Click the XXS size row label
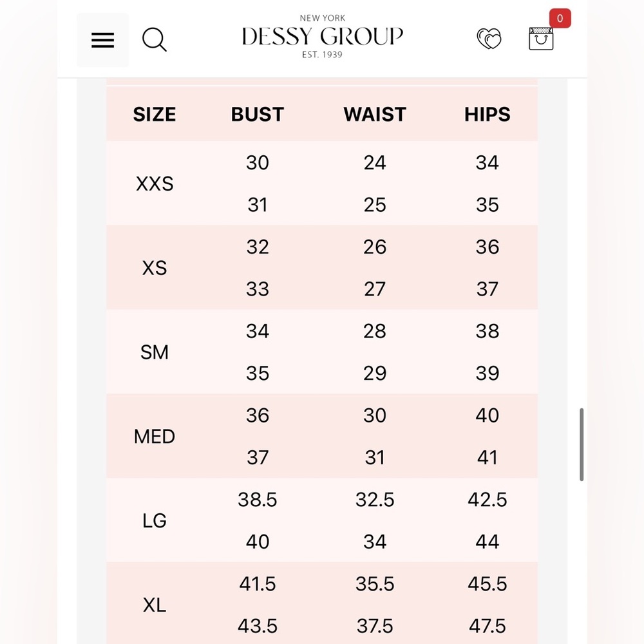644x644 pixels. 155,184
